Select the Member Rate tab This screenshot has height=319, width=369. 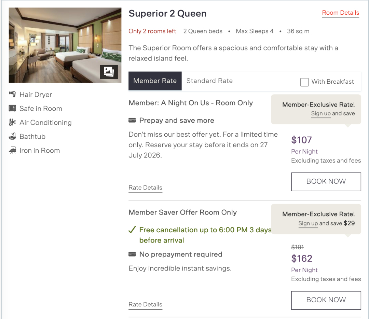(155, 81)
